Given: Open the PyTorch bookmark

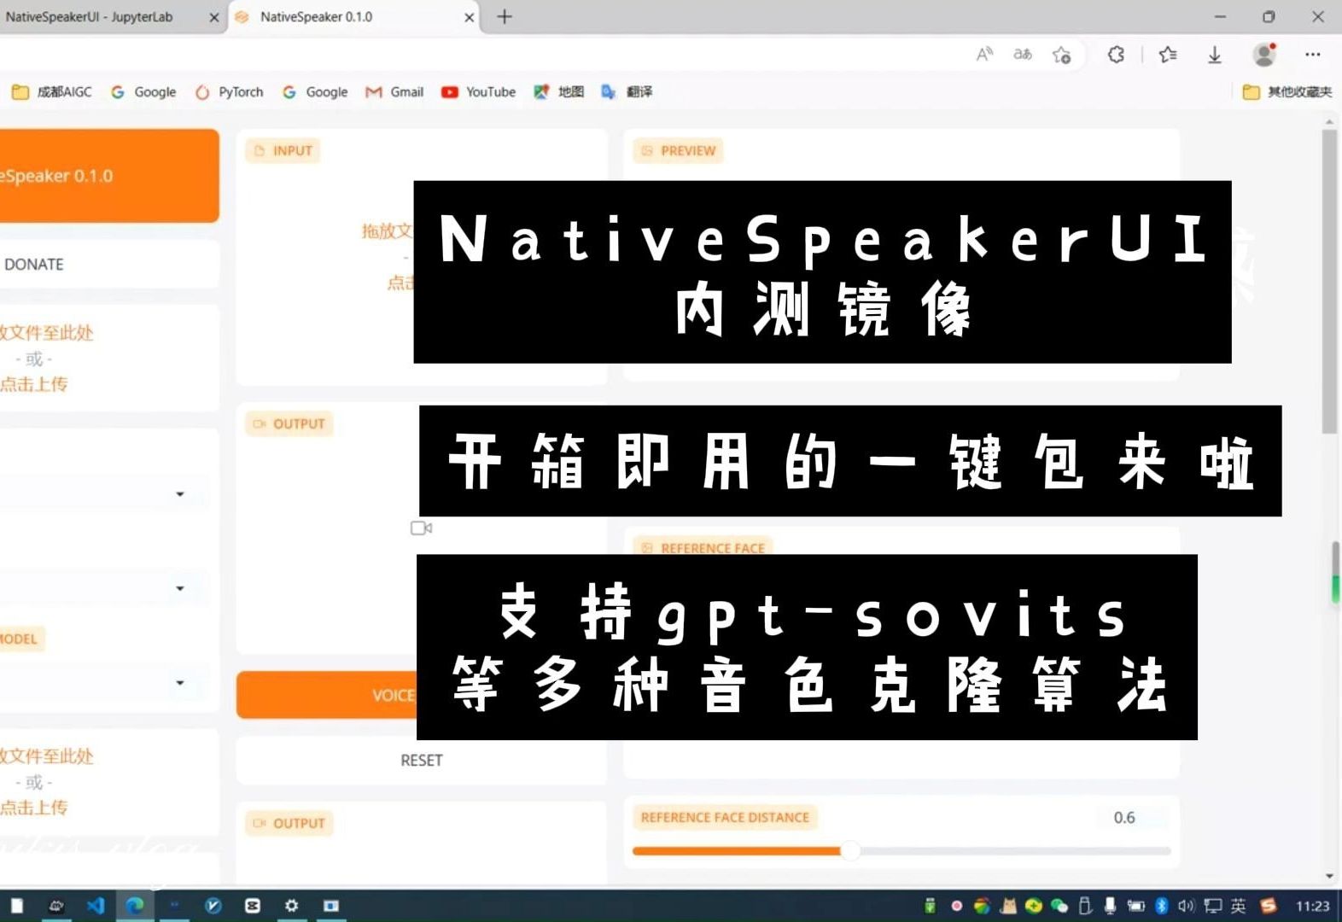Looking at the screenshot, I should (229, 91).
